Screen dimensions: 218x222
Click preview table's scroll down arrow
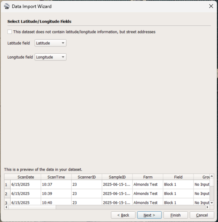[x=212, y=203]
